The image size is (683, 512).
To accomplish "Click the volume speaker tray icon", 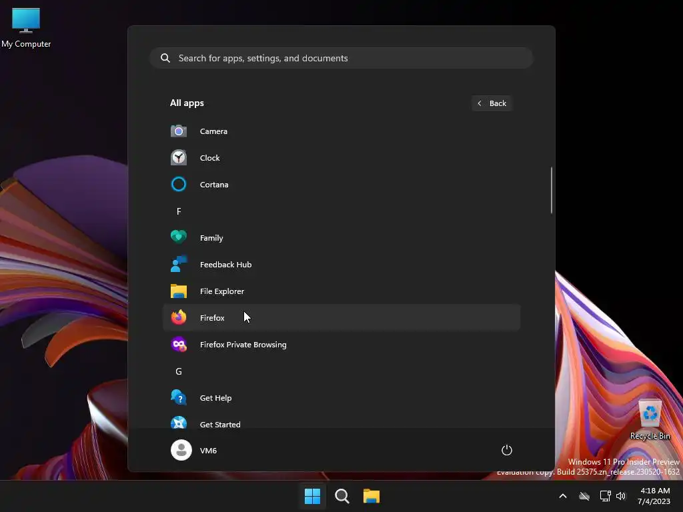I will coord(621,496).
